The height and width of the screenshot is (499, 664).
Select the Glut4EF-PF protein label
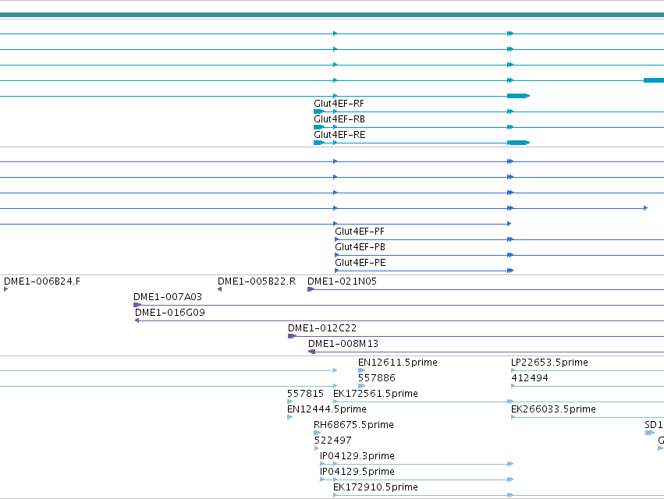click(x=360, y=232)
